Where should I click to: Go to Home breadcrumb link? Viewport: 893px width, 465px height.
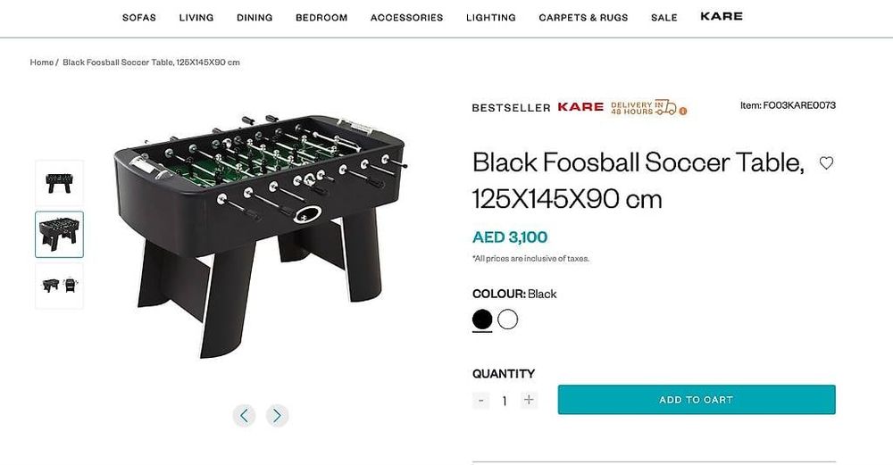[x=42, y=62]
